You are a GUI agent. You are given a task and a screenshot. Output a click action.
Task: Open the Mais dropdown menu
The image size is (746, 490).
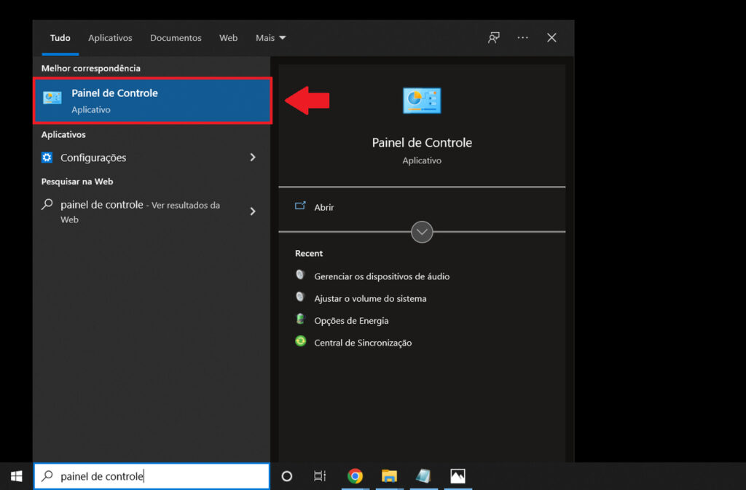(270, 37)
